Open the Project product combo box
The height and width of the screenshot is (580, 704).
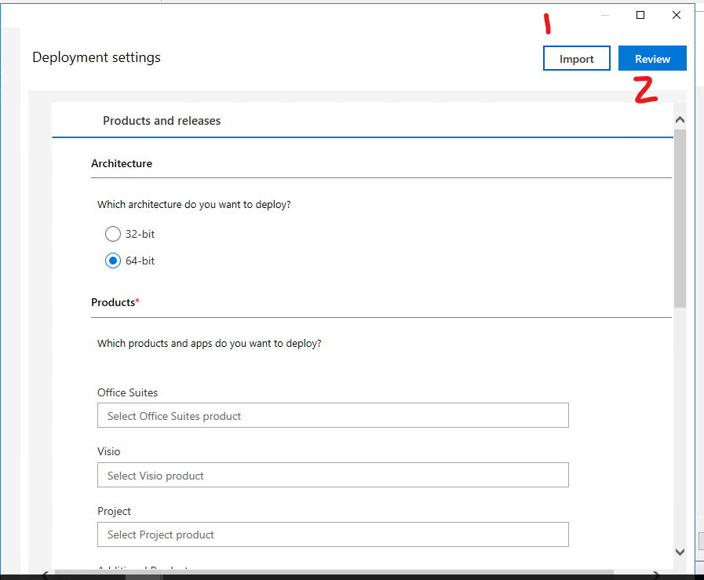(333, 534)
